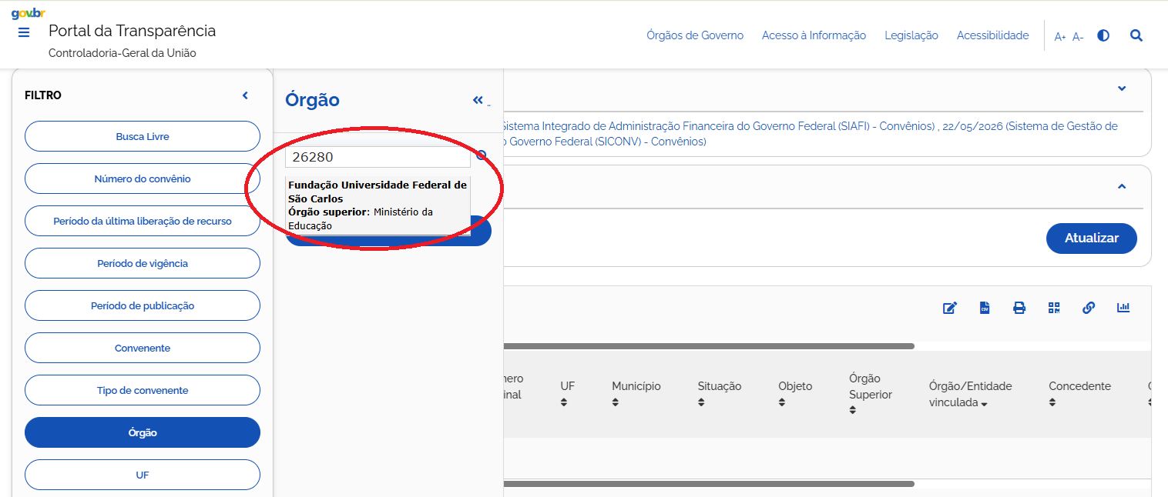Select the Tipo de convenente filter
Screen dimensions: 1168x497
click(x=143, y=390)
